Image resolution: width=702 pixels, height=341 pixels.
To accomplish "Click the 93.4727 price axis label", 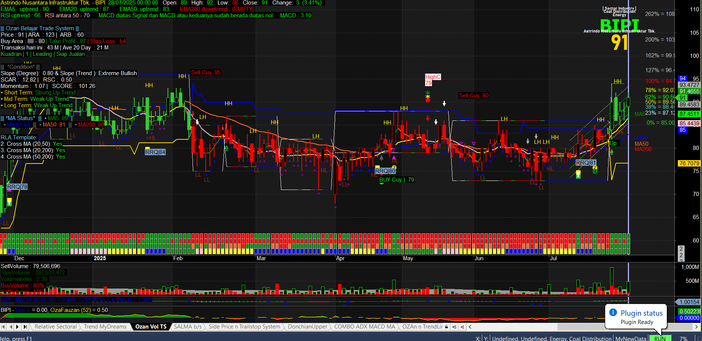I will point(689,85).
